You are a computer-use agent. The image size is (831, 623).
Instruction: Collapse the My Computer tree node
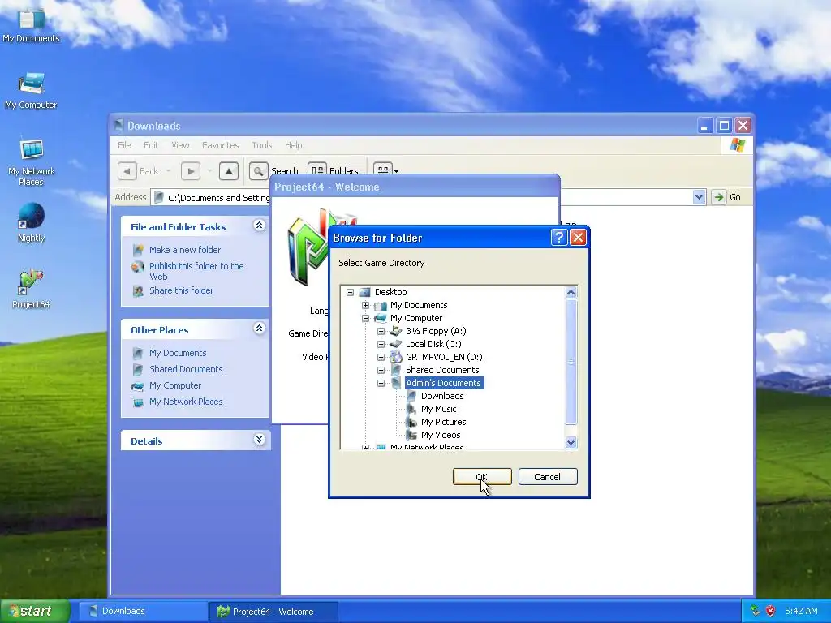[366, 318]
